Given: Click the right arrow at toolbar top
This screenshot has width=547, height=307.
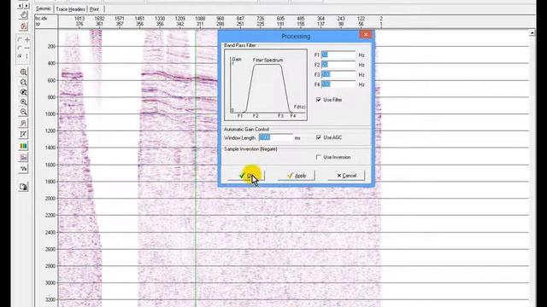Looking at the screenshot, I should tap(26, 6).
